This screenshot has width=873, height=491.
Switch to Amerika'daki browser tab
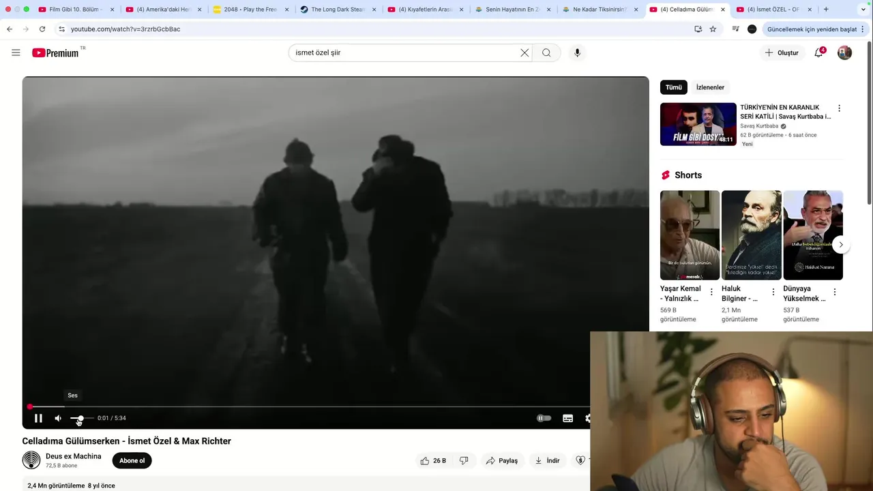(x=162, y=10)
